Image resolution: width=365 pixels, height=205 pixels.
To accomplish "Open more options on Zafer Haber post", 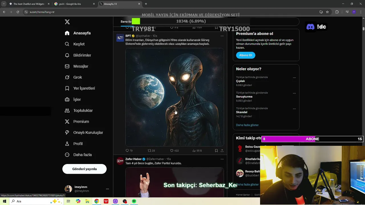I will coord(222,159).
